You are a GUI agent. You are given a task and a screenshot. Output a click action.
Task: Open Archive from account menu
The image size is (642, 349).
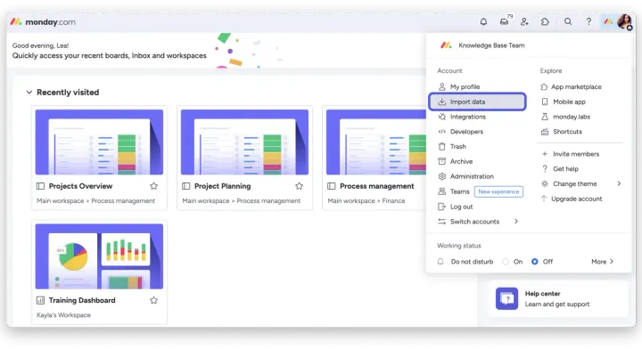point(456,161)
